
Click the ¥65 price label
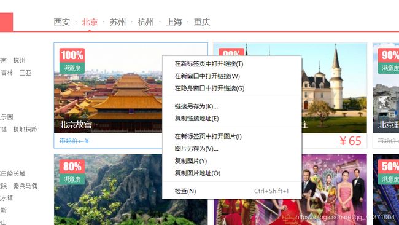pyautogui.click(x=351, y=141)
